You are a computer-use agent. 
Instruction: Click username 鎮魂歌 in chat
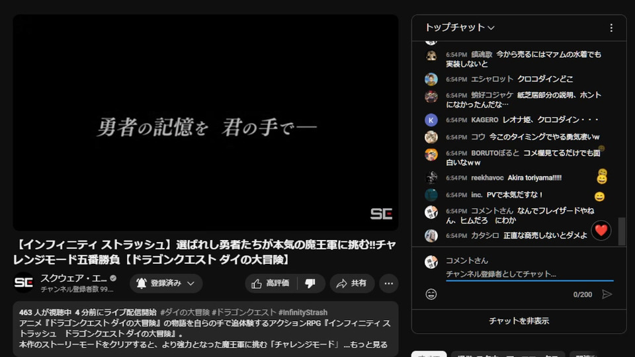pos(482,55)
